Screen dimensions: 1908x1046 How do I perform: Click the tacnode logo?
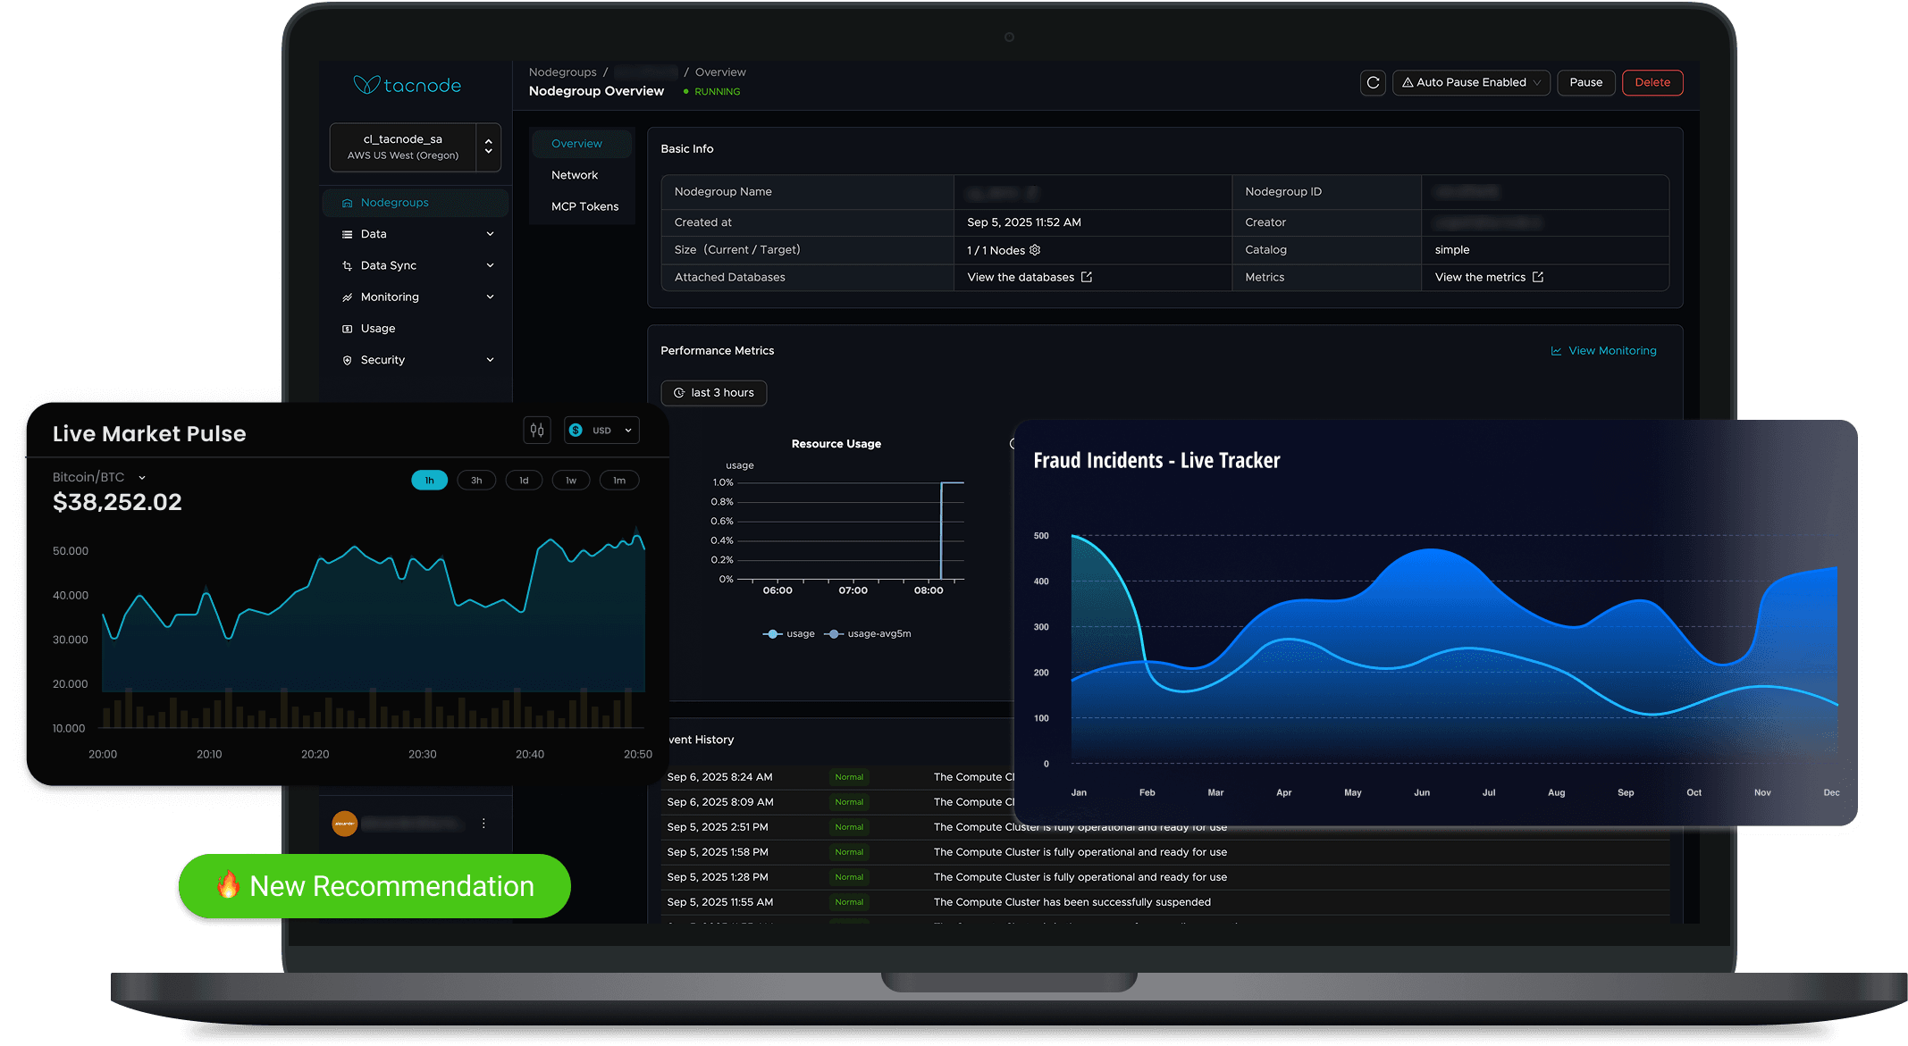tap(408, 86)
